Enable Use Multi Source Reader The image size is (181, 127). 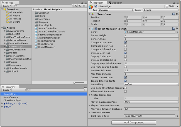pos(125,67)
